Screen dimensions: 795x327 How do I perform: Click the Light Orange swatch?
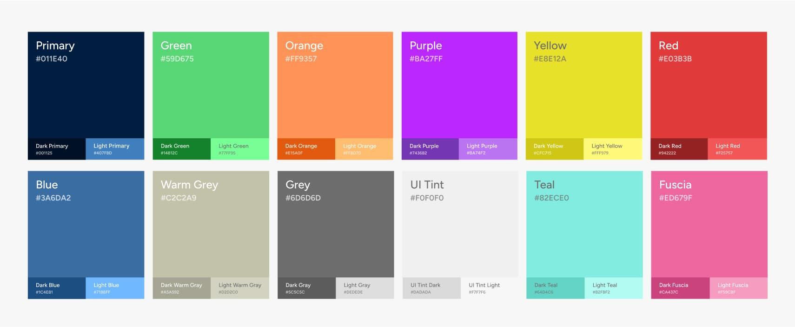point(364,149)
